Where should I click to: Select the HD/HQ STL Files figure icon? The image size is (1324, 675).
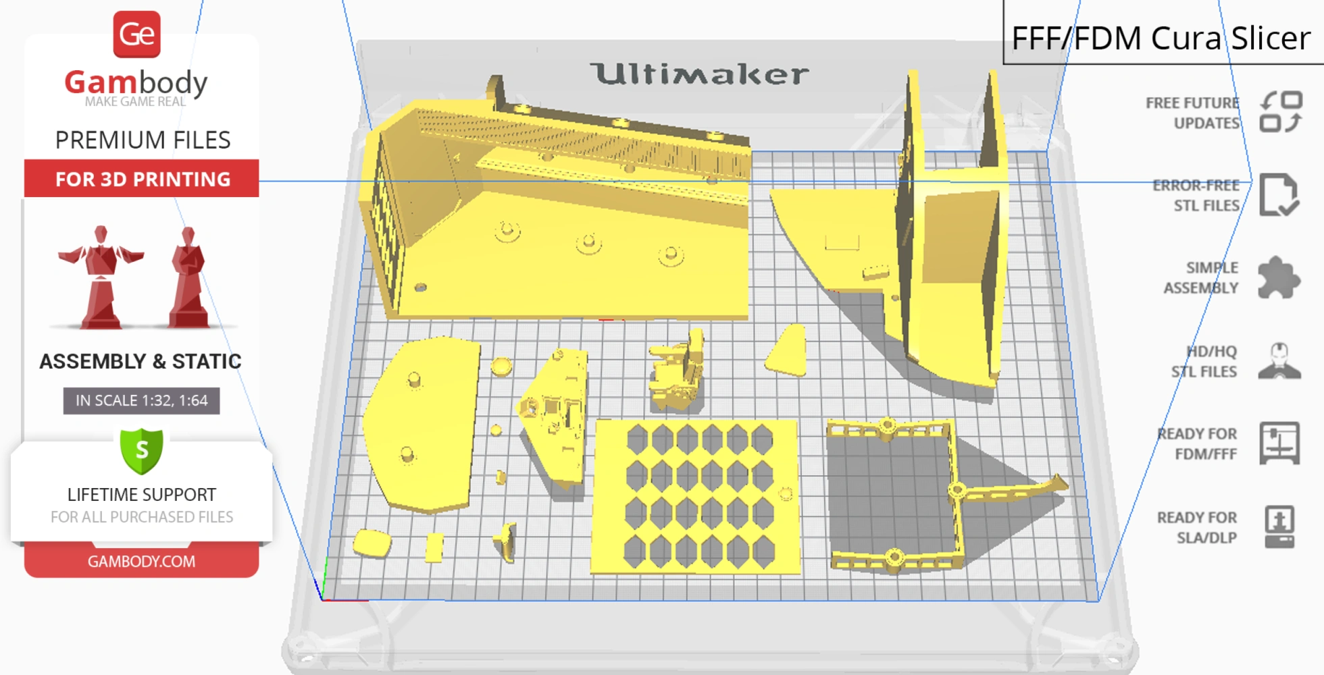1279,360
